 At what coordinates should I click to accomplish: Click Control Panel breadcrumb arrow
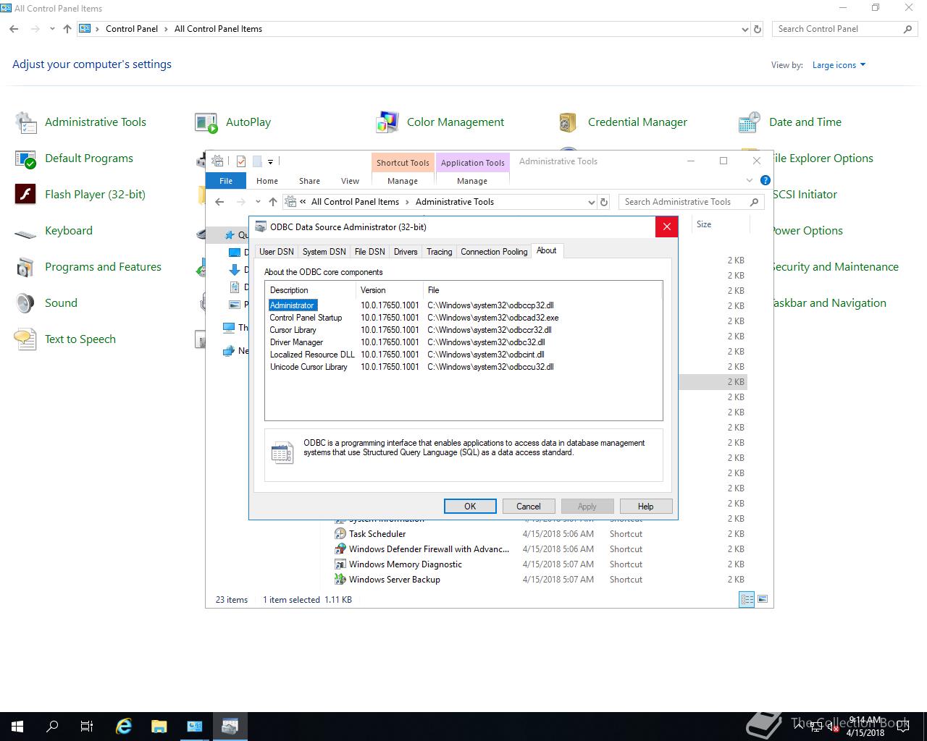click(x=167, y=29)
